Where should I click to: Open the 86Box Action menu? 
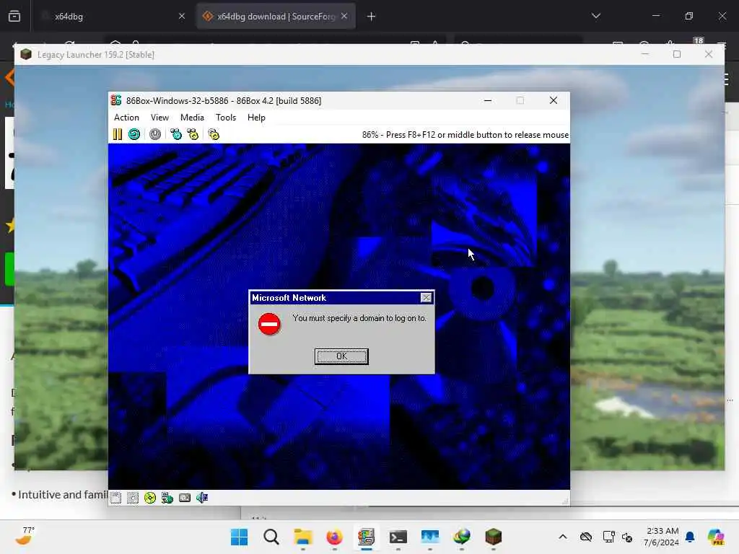point(126,118)
